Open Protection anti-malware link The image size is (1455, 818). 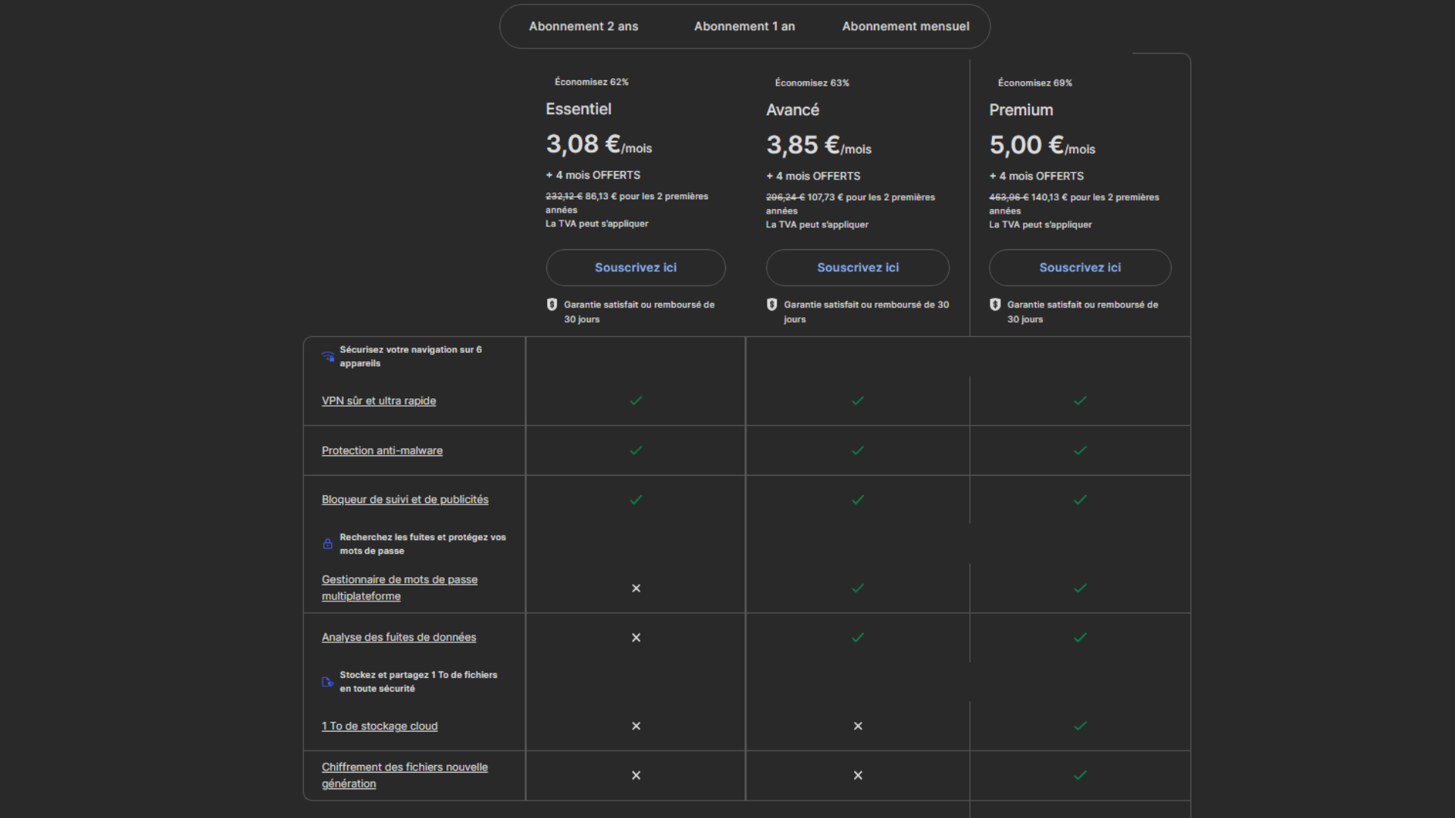[382, 451]
